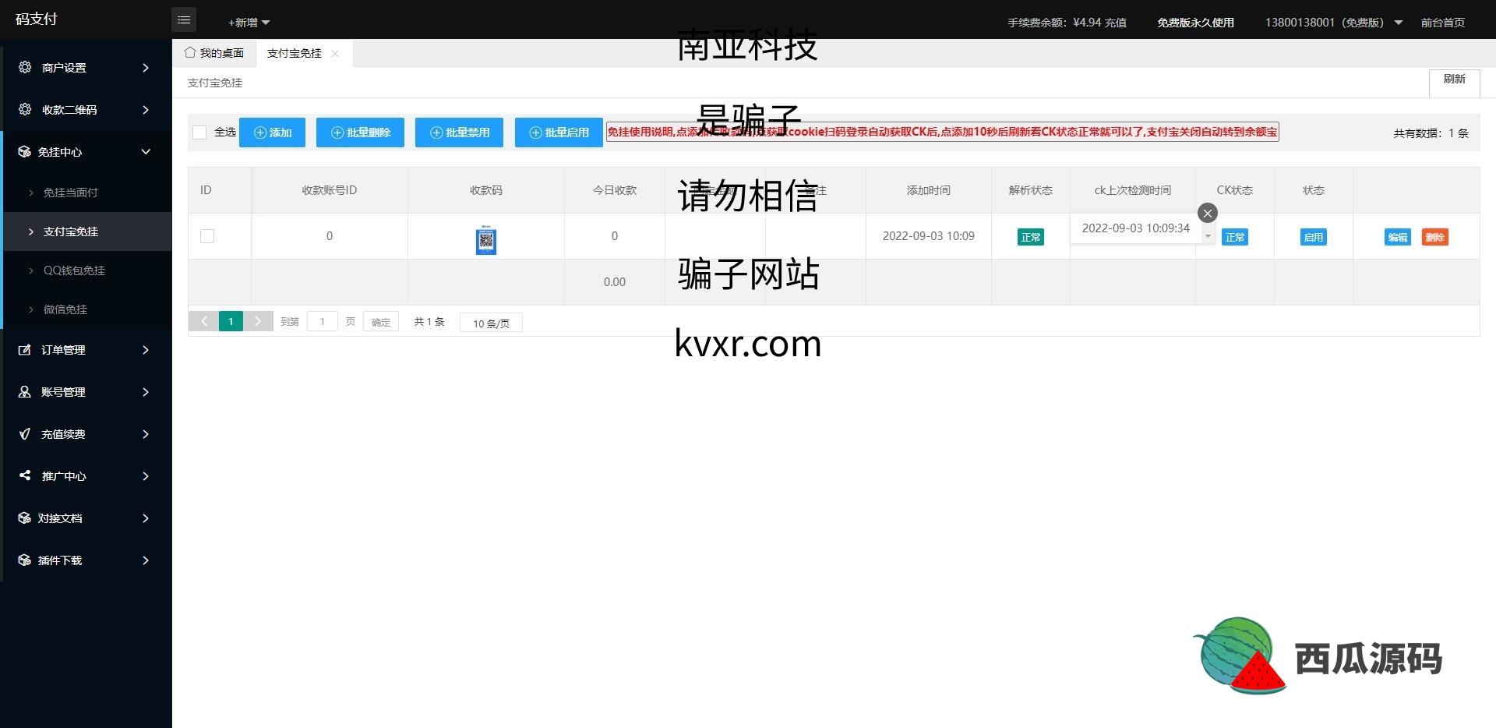The width and height of the screenshot is (1496, 728).
Task: Click the 充值 fee balance link
Action: click(1116, 23)
